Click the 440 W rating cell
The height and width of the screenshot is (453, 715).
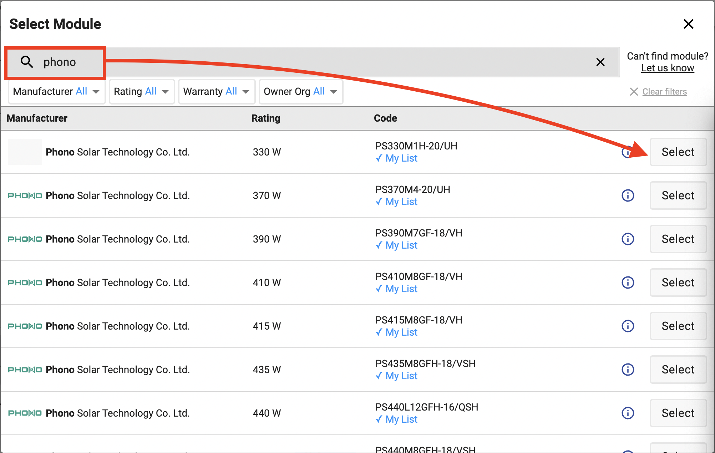(x=267, y=413)
